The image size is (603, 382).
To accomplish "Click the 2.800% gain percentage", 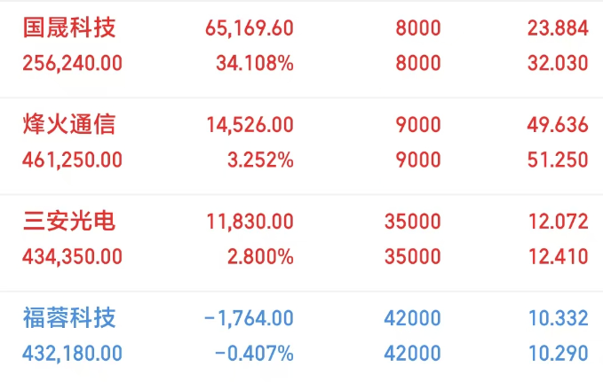I will 259,256.
